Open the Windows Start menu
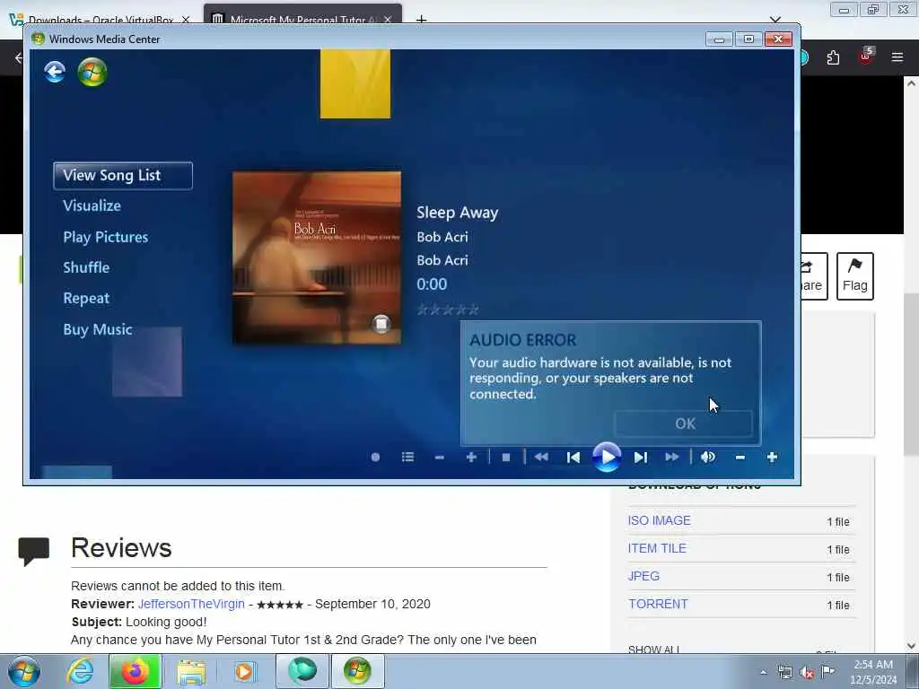The width and height of the screenshot is (919, 689). (24, 671)
